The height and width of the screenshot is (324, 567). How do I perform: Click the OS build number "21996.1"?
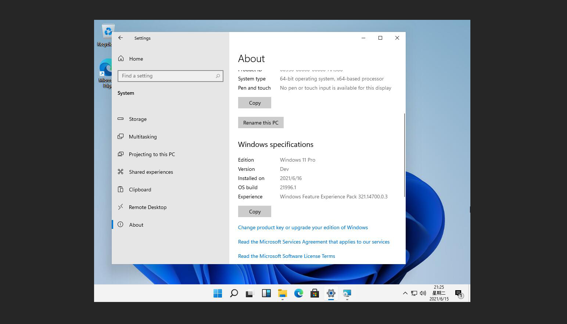[x=288, y=187]
